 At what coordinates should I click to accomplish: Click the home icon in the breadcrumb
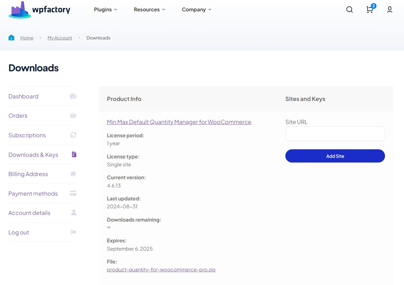[x=11, y=37]
